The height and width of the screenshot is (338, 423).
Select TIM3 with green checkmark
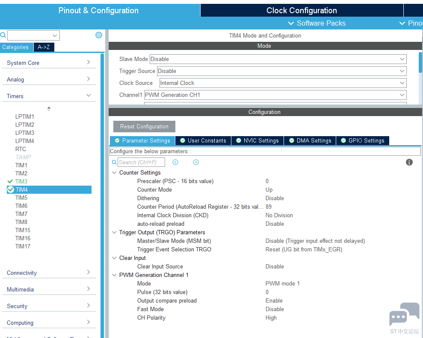pyautogui.click(x=21, y=181)
